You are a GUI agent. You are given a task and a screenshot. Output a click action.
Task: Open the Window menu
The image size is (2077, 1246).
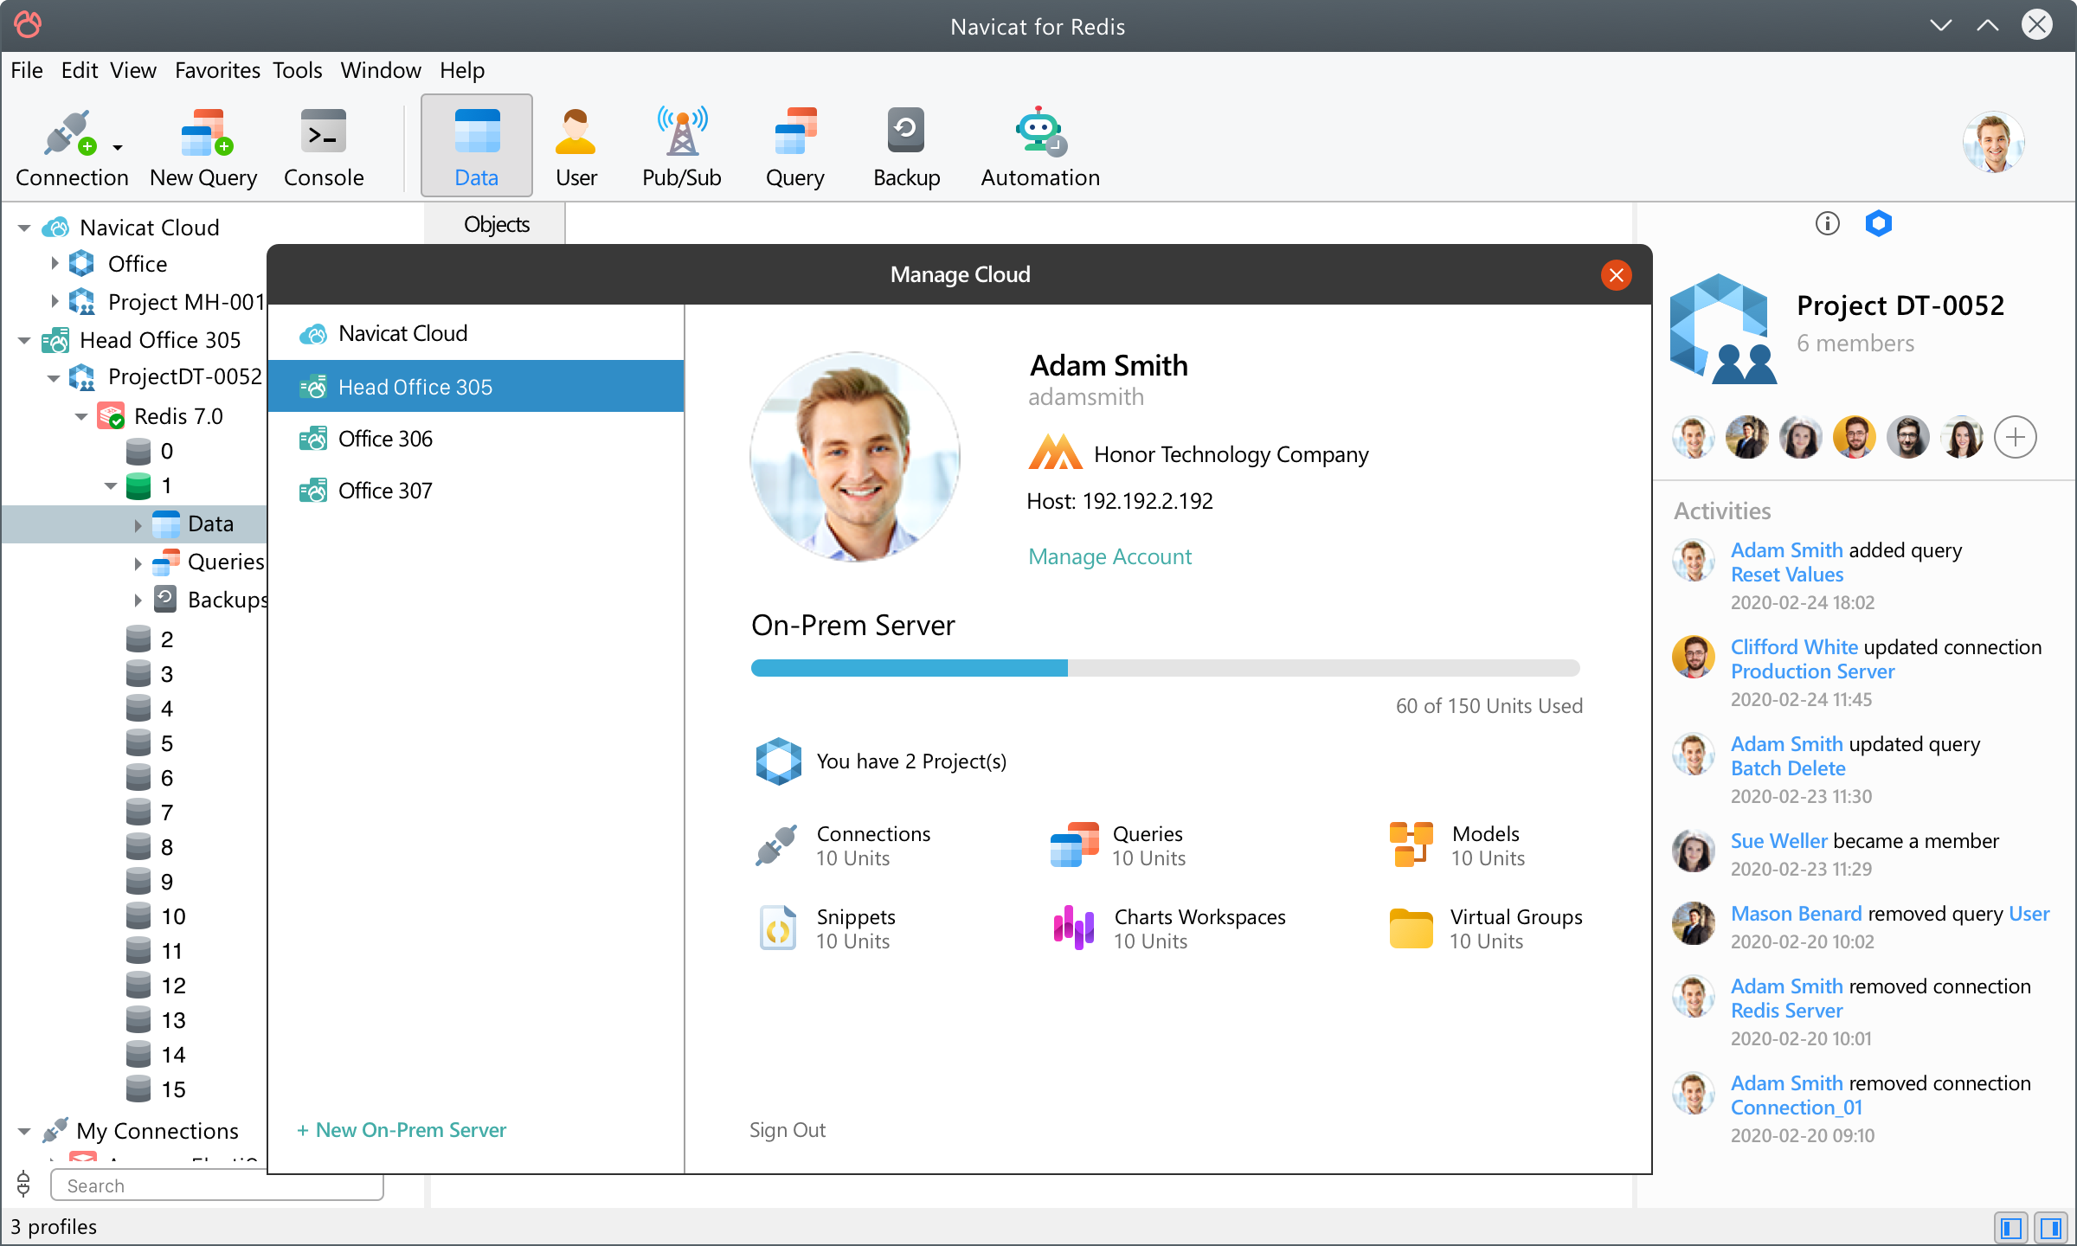pyautogui.click(x=381, y=70)
